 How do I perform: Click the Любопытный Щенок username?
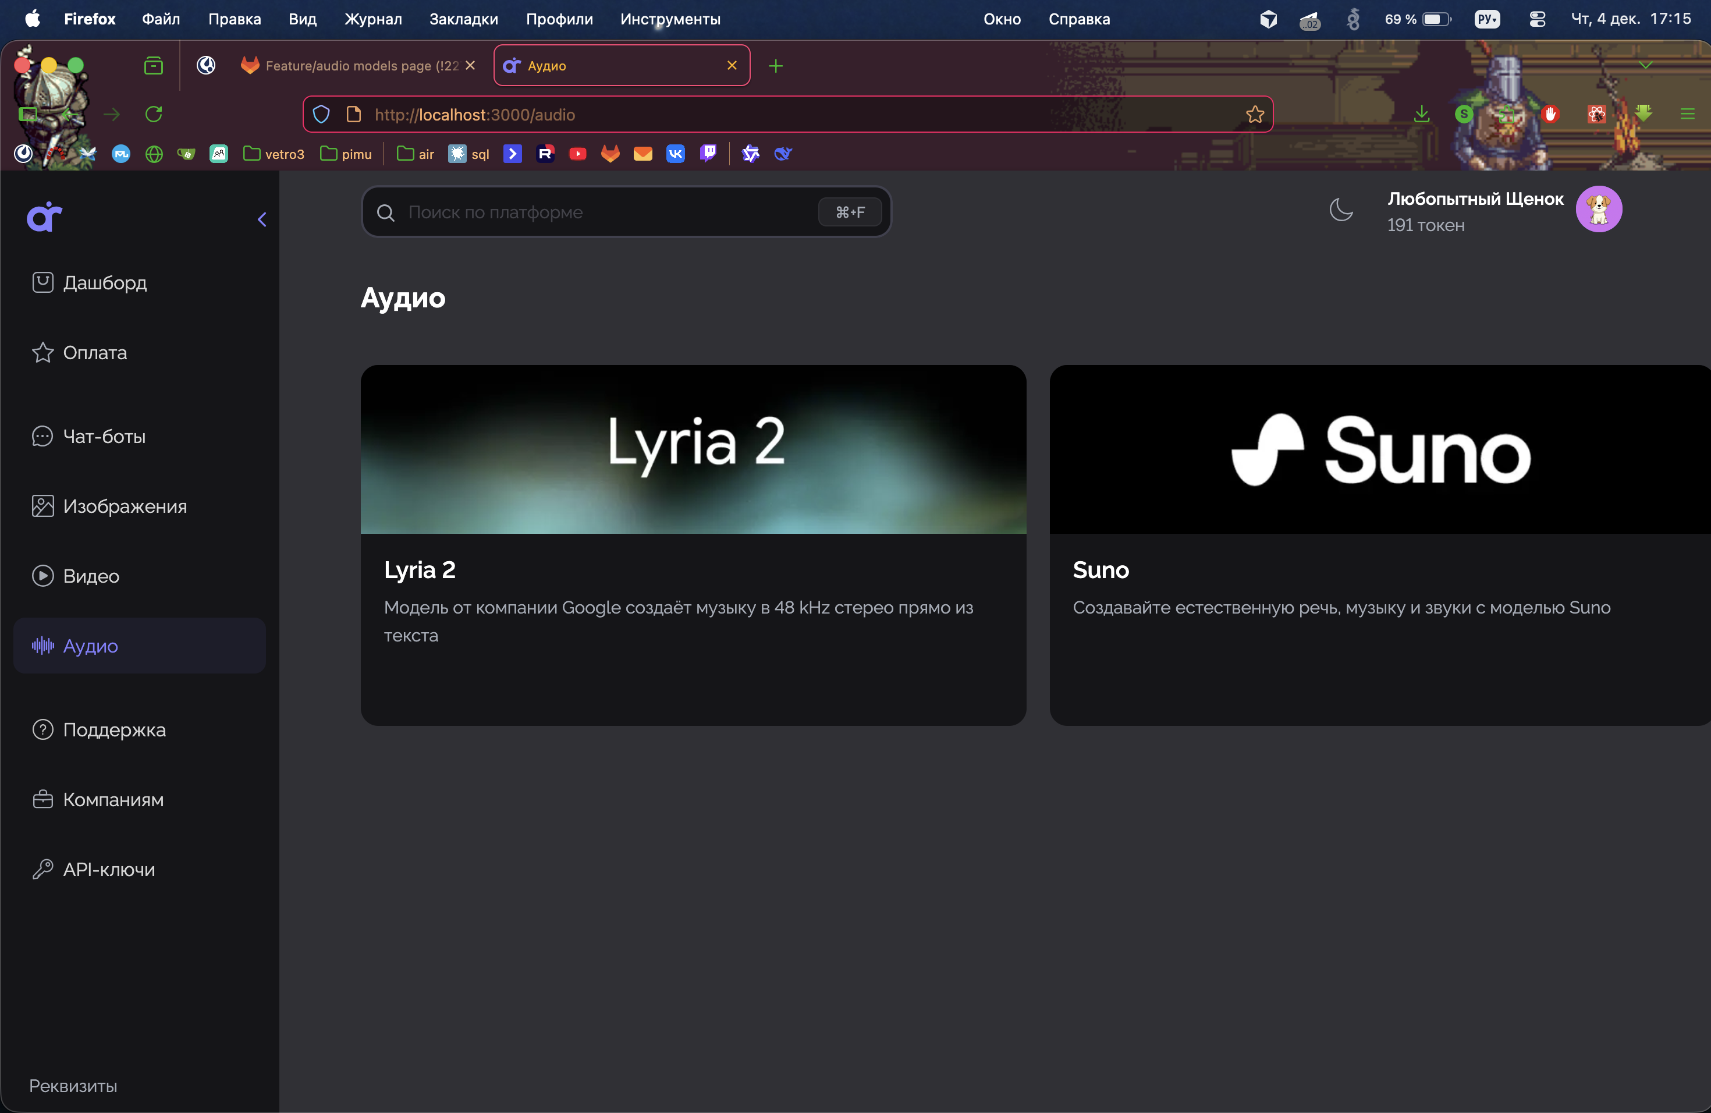1475,199
